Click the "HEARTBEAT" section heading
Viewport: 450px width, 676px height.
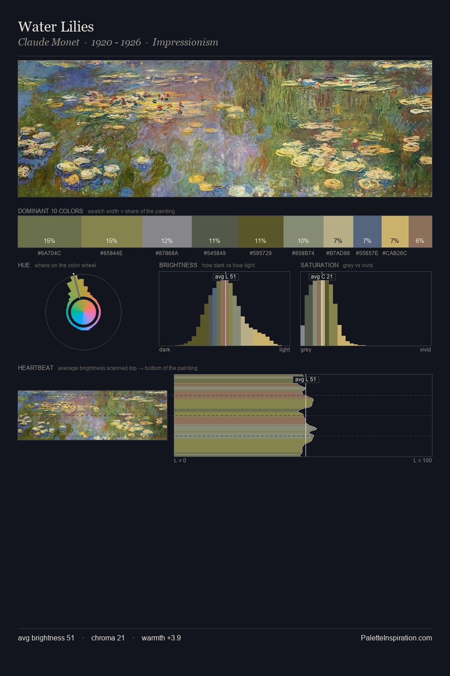pos(36,368)
